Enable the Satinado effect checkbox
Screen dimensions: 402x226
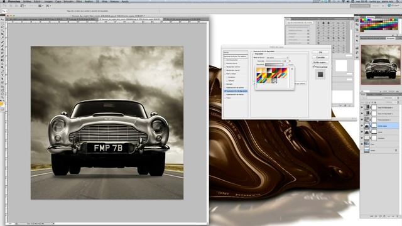point(225,84)
